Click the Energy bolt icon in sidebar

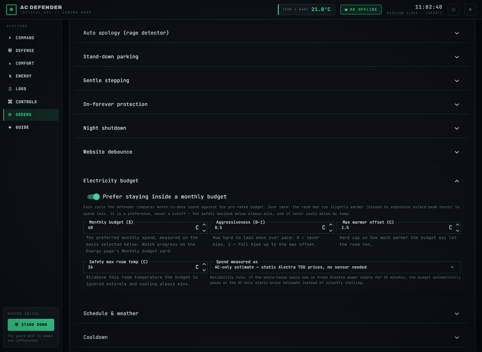pos(10,76)
